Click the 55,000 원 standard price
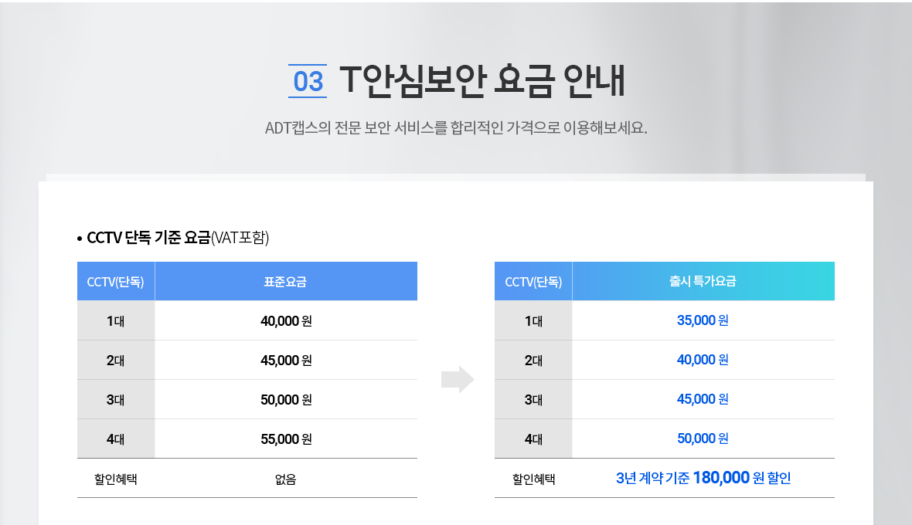Viewport: 912px width, 525px height. pyautogui.click(x=286, y=439)
